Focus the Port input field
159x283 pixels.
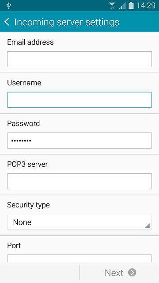click(79, 258)
